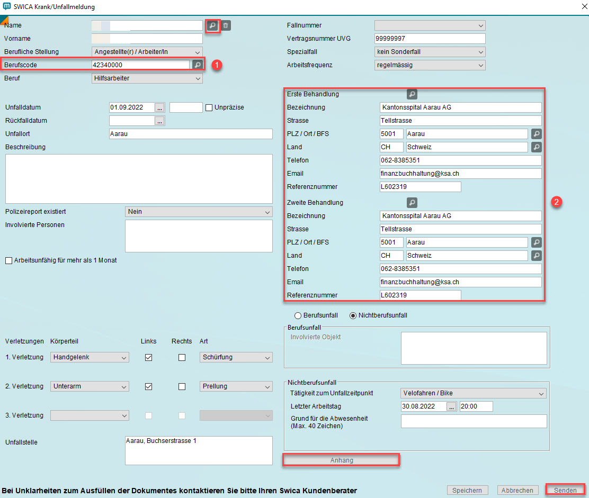Click the Senden button
This screenshot has height=498, width=589.
[565, 490]
